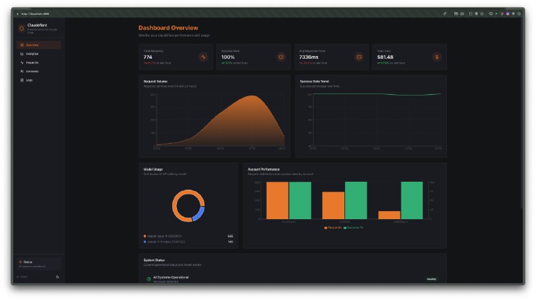
Task: Click the Total Cost dollar icon
Action: pos(437,57)
